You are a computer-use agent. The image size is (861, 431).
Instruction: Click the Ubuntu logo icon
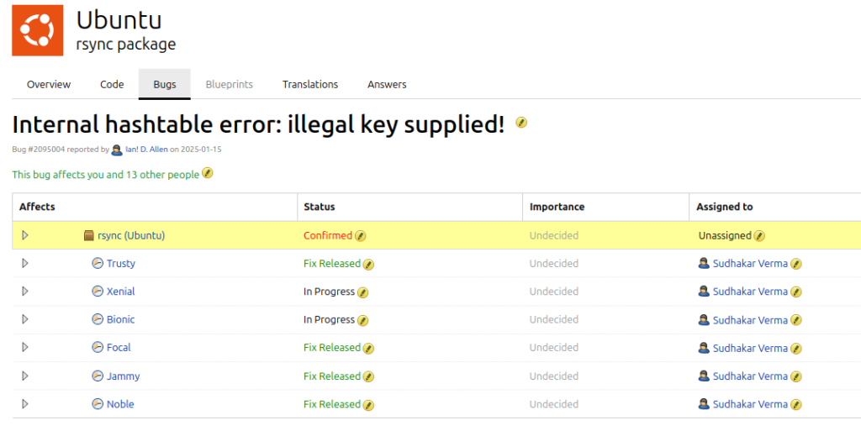click(x=37, y=30)
